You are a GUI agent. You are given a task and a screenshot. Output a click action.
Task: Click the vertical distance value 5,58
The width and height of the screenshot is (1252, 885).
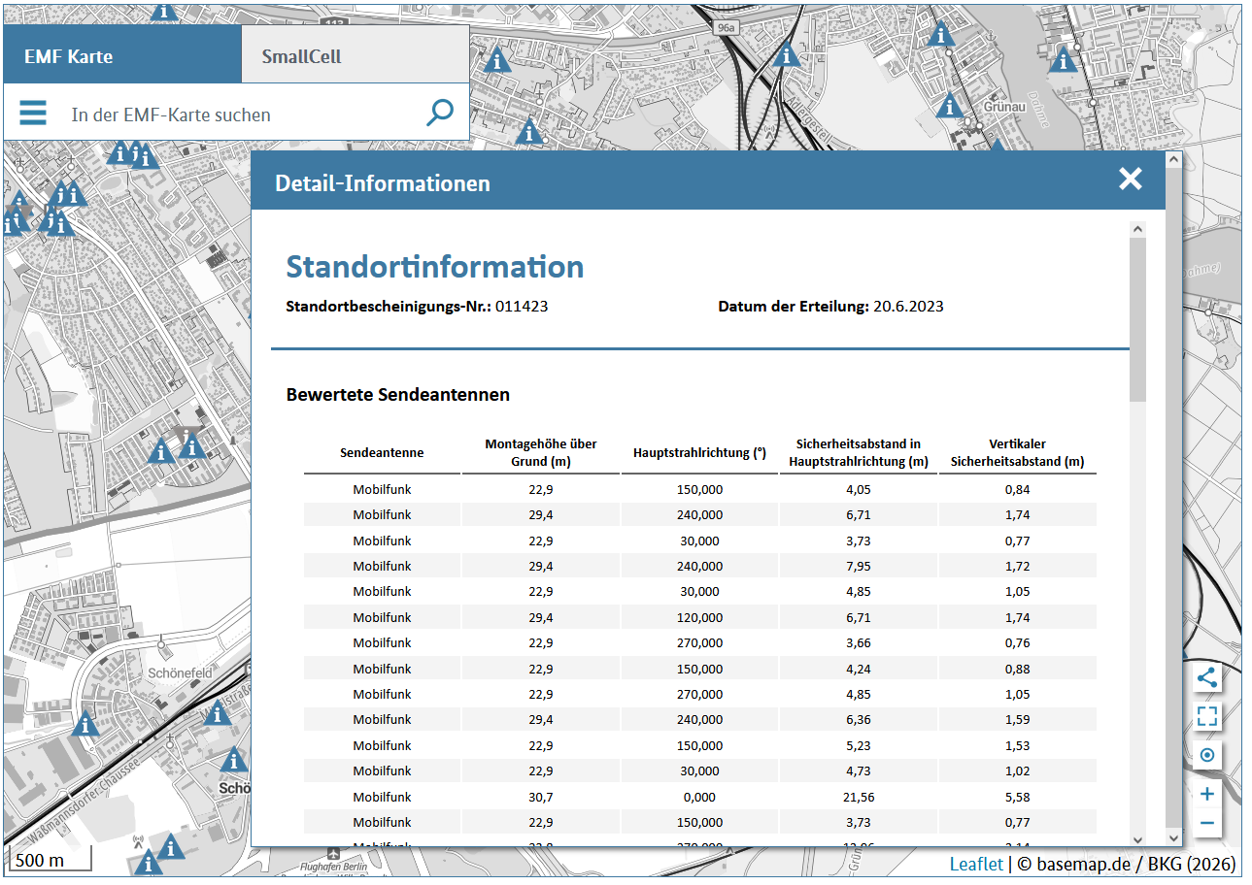(1017, 797)
